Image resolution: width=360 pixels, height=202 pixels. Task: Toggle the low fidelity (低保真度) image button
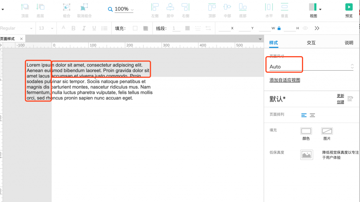pos(306,155)
